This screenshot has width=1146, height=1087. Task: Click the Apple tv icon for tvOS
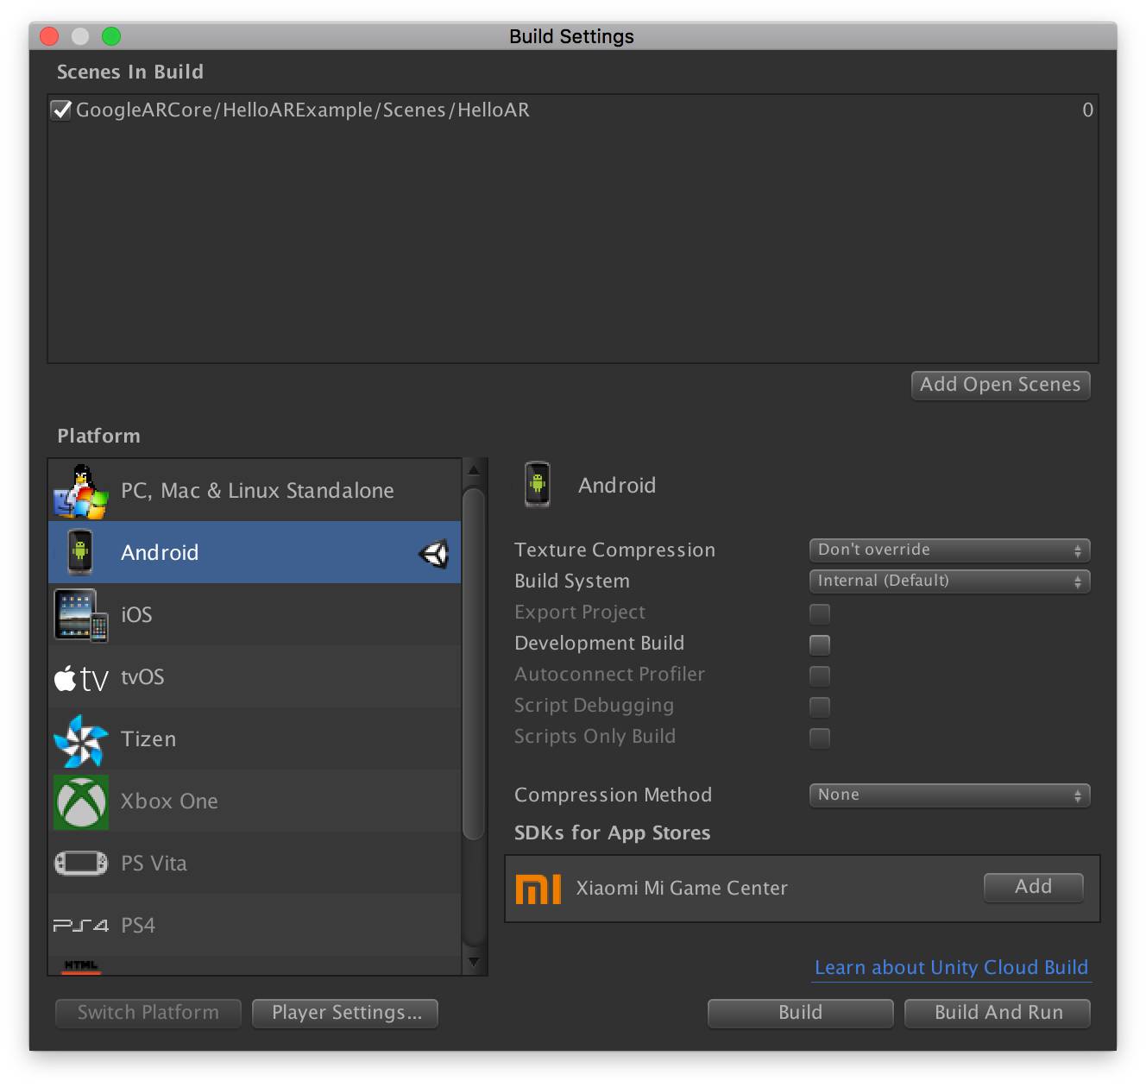(81, 678)
